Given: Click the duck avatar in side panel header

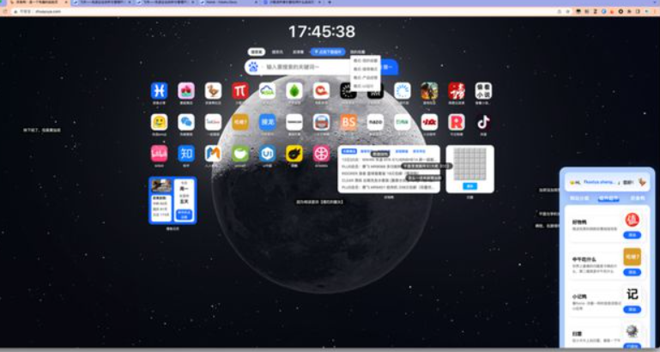Looking at the screenshot, I should point(642,182).
